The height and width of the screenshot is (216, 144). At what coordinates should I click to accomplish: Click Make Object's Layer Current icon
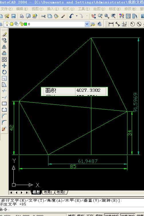[93, 24]
